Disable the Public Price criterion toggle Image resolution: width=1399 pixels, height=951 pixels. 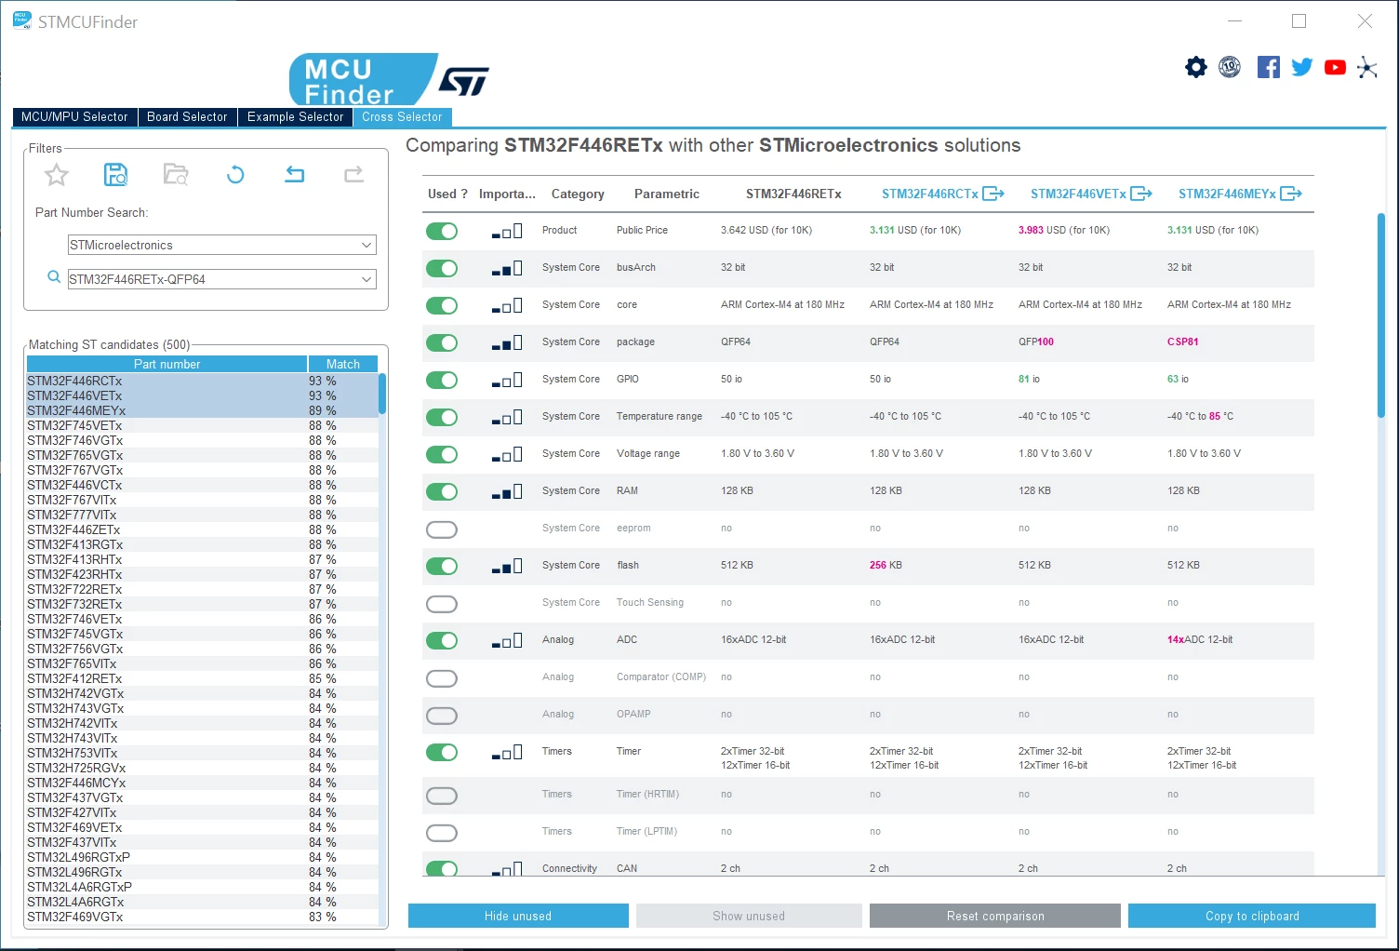click(442, 231)
